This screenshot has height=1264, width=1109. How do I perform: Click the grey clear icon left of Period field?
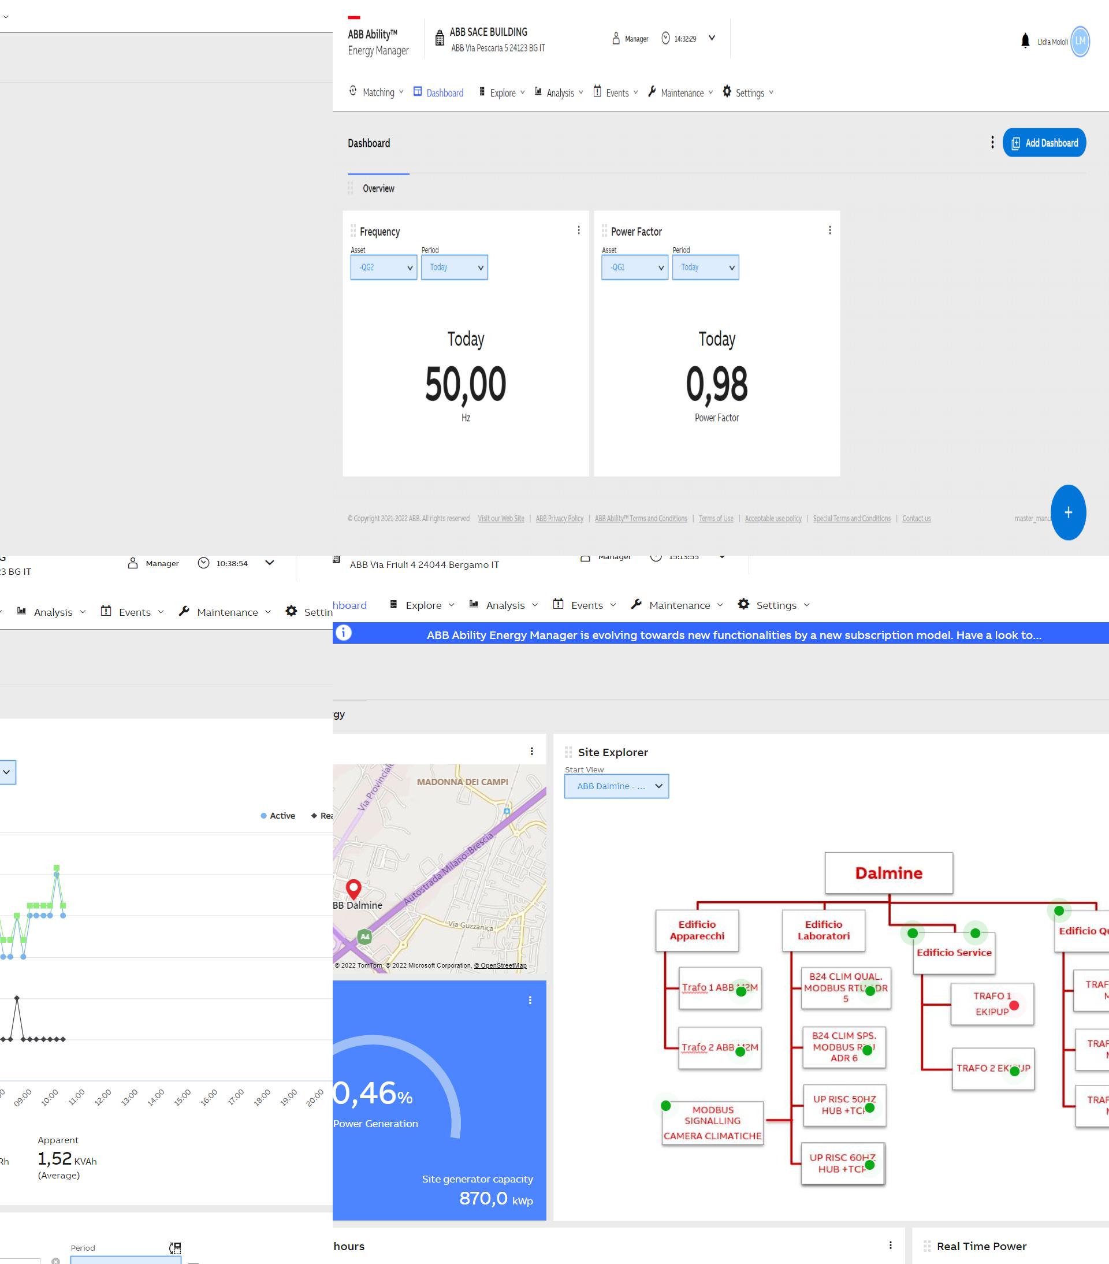(55, 1261)
